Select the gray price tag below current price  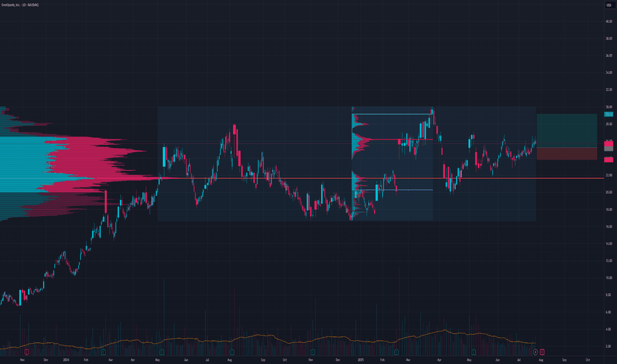click(609, 149)
